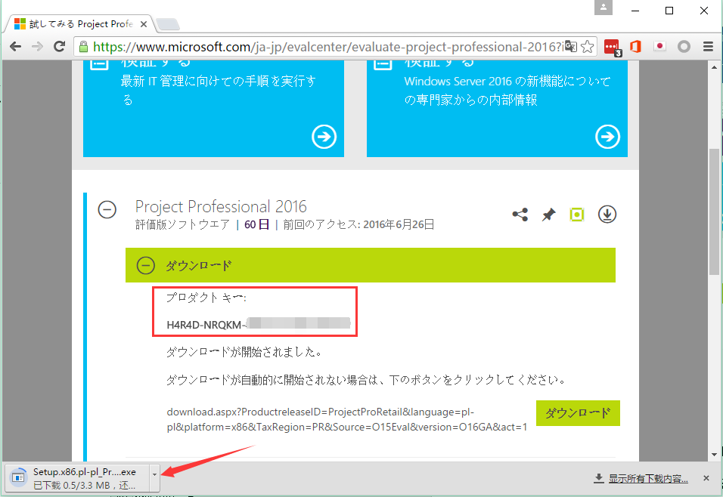Click the 60 日 evaluation period text
Image resolution: width=723 pixels, height=497 pixels.
pos(257,225)
